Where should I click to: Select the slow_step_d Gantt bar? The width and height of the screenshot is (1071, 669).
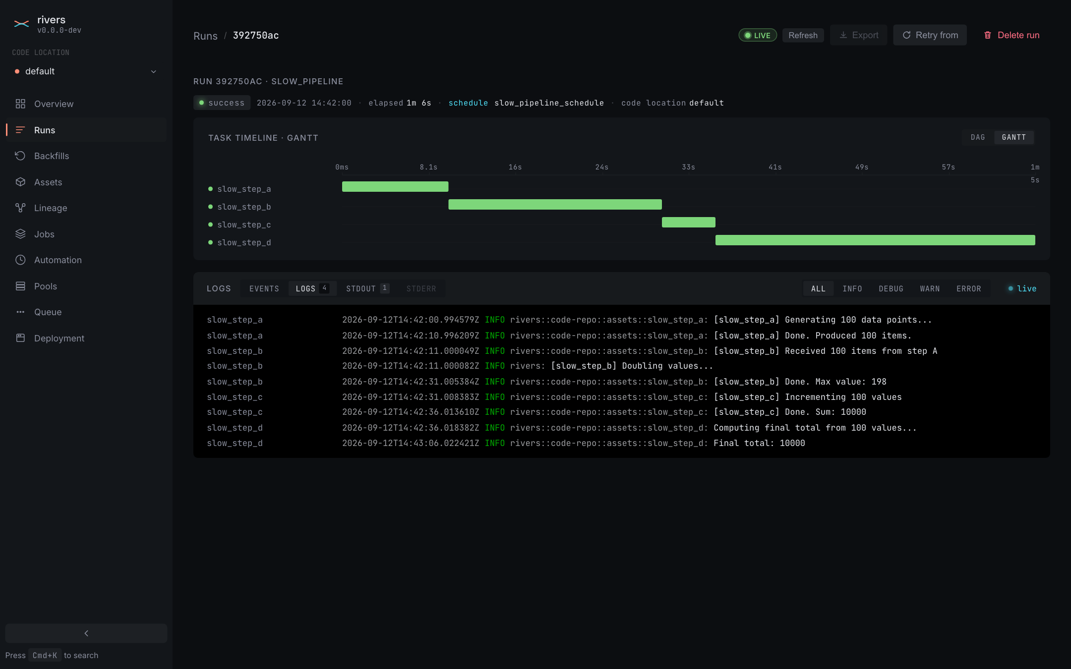click(875, 240)
